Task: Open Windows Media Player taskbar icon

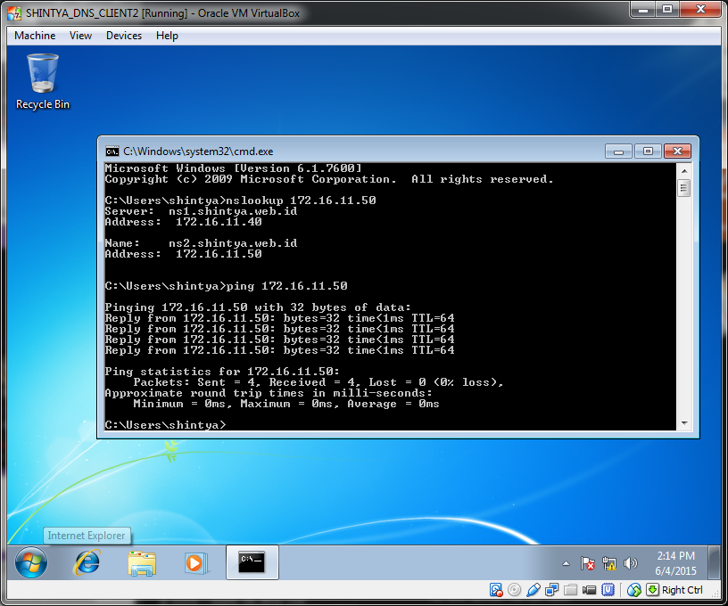Action: tap(196, 563)
